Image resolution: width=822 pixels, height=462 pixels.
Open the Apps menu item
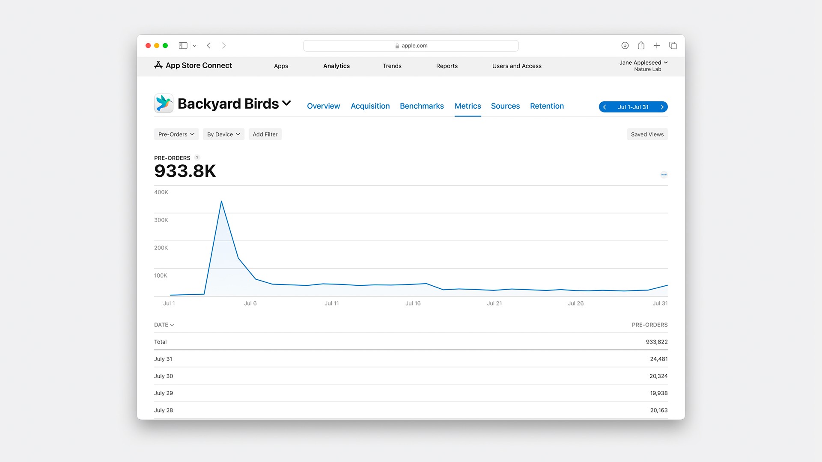(281, 66)
